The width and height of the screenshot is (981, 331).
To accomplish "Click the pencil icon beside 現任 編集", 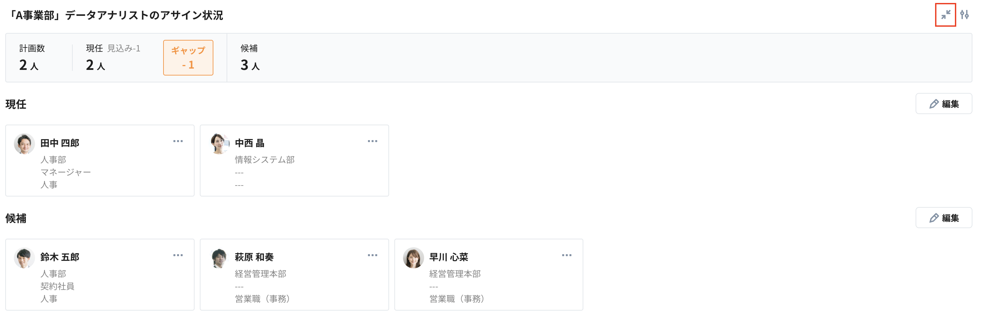I will click(x=934, y=104).
